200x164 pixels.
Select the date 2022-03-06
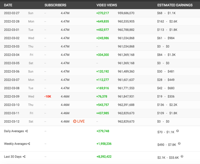[12, 71]
